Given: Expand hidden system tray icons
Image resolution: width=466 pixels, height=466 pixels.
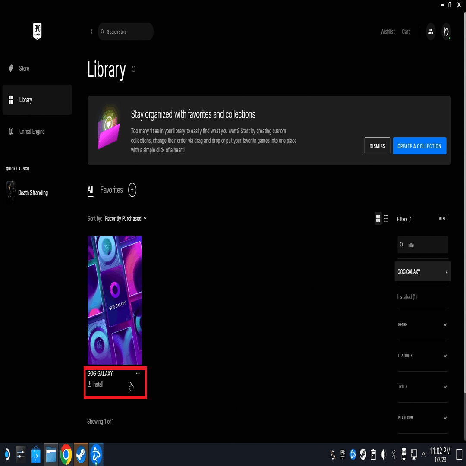Looking at the screenshot, I should 424,454.
